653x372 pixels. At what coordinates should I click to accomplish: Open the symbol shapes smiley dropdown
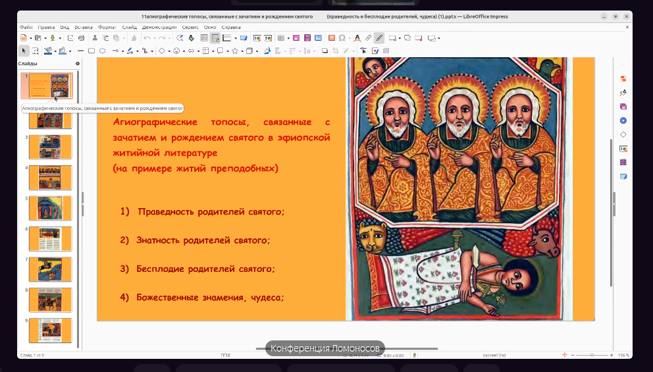184,51
